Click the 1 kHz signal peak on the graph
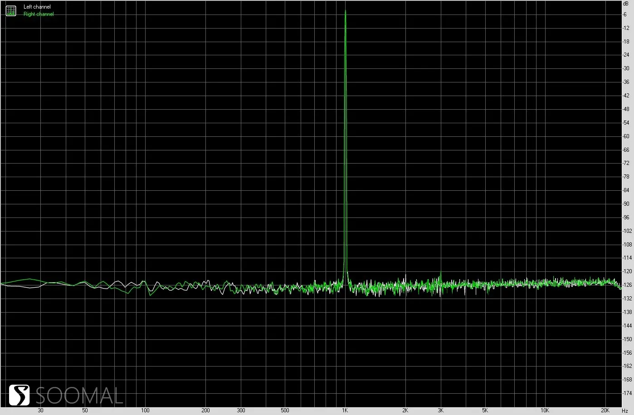Screen dimensions: 634x415 (346, 11)
